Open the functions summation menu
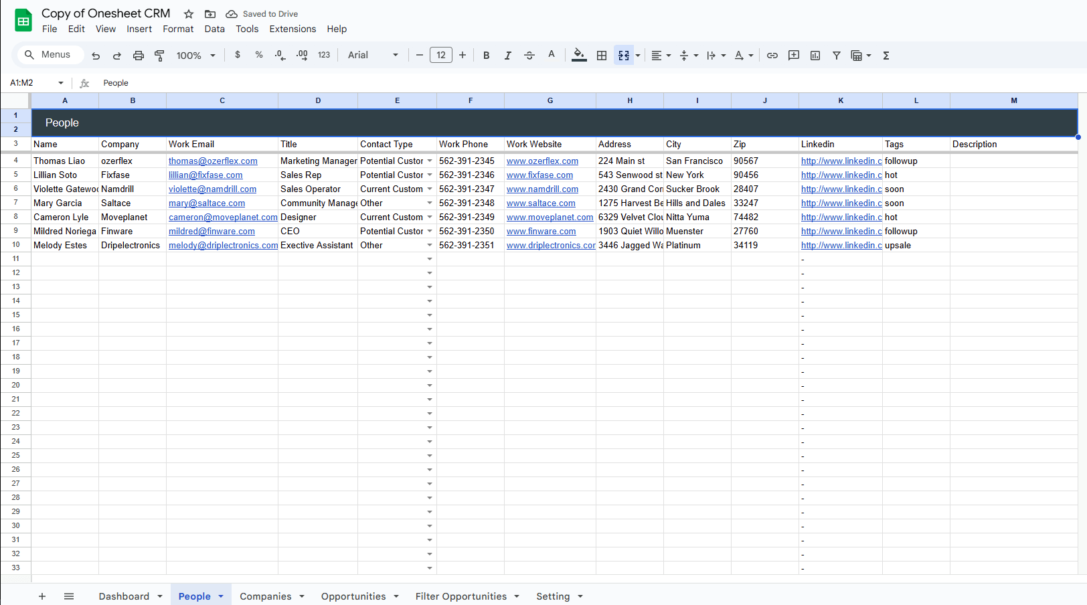The height and width of the screenshot is (605, 1087). [x=886, y=55]
